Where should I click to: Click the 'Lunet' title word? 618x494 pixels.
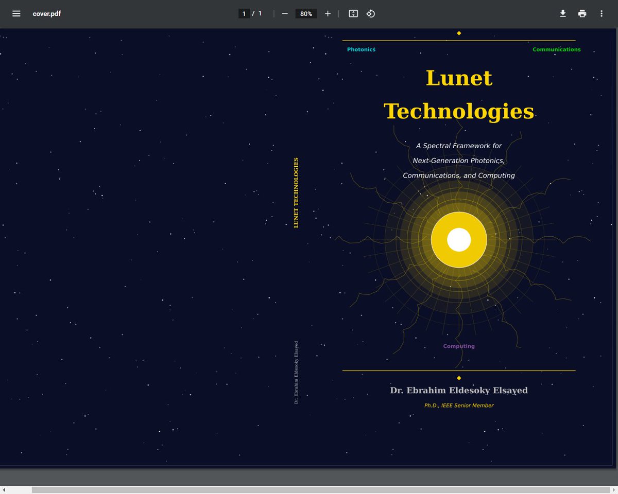(459, 78)
